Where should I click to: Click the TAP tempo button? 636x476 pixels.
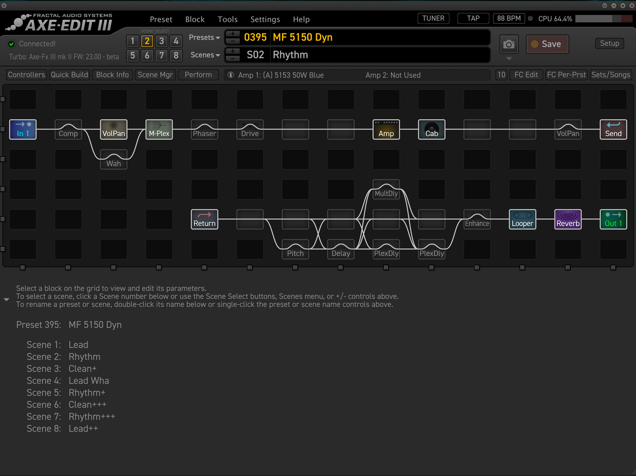pyautogui.click(x=473, y=18)
